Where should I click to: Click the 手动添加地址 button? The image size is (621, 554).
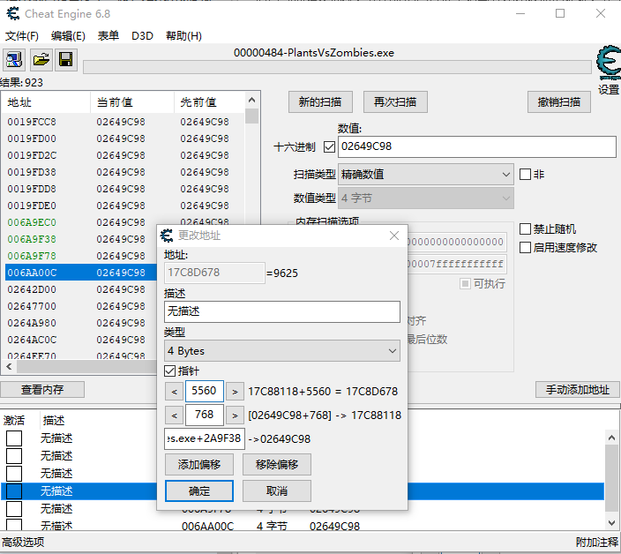pyautogui.click(x=578, y=390)
